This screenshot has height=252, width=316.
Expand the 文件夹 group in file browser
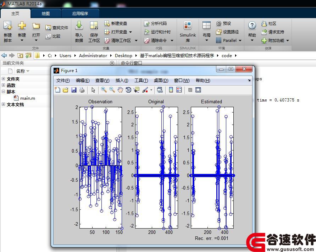point(4,79)
